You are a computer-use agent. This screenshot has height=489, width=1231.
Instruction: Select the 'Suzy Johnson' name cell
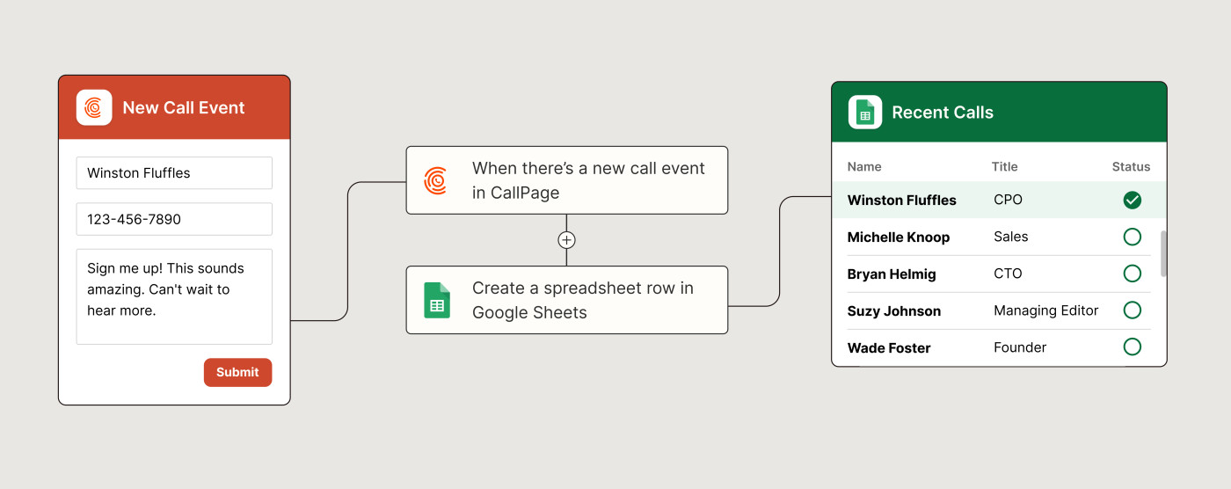point(894,311)
